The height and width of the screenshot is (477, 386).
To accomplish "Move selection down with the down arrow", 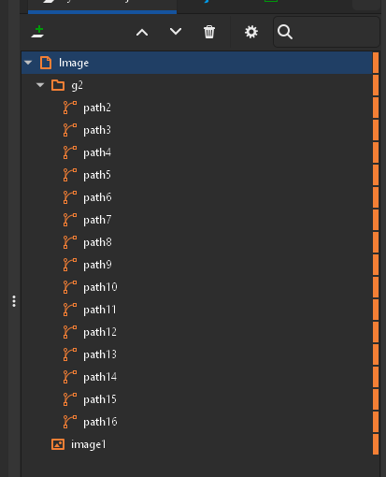I will (x=176, y=32).
